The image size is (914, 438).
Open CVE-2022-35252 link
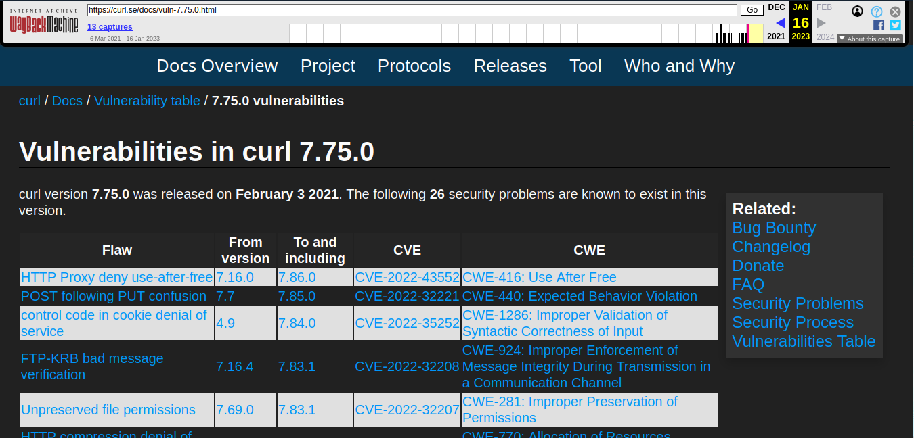pyautogui.click(x=408, y=323)
